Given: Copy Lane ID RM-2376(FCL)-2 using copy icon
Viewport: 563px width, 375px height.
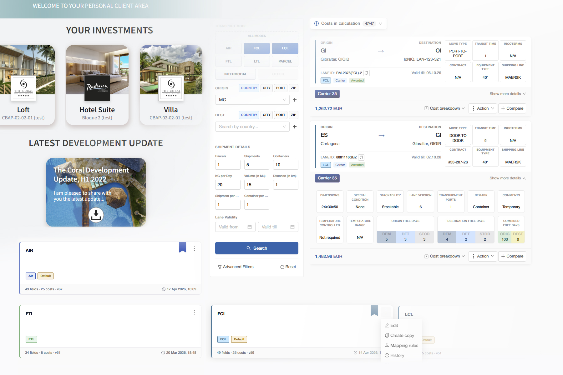Looking at the screenshot, I should (366, 73).
